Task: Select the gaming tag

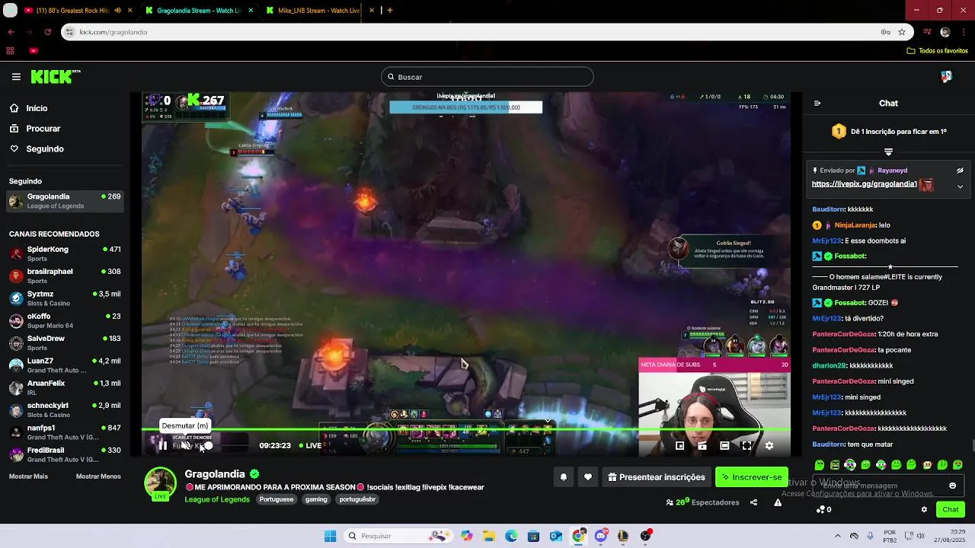Action: coord(316,499)
